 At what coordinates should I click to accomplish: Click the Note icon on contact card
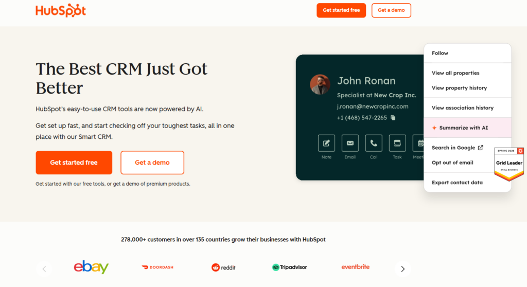point(326,143)
